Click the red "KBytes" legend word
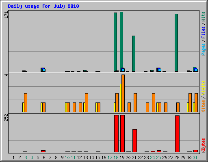 [x=203, y=145]
